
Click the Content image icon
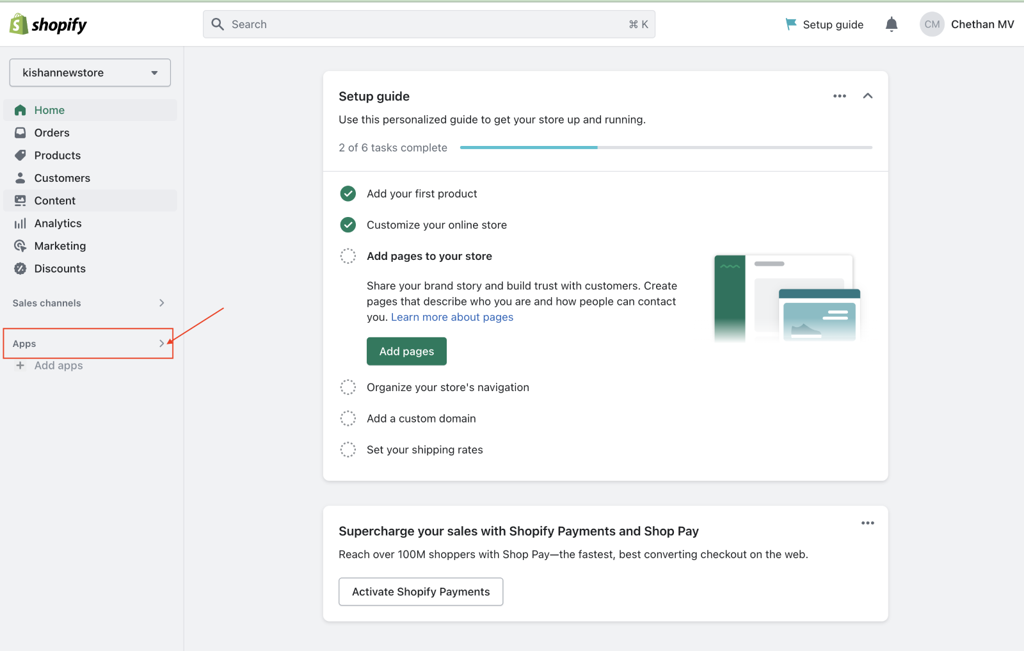pos(20,200)
